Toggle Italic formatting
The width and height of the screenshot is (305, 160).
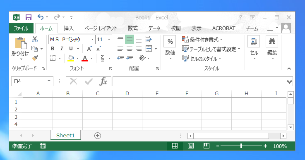[62, 49]
